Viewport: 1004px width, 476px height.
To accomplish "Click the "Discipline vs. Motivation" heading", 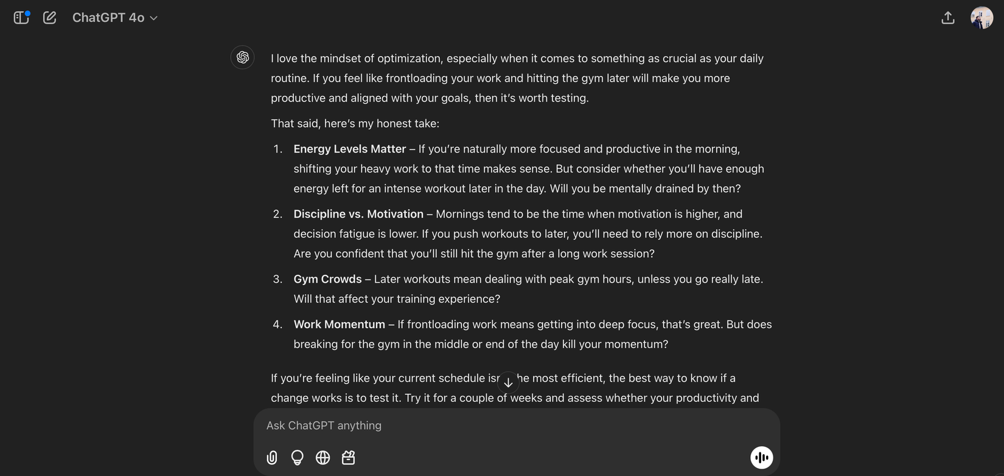I will (358, 214).
